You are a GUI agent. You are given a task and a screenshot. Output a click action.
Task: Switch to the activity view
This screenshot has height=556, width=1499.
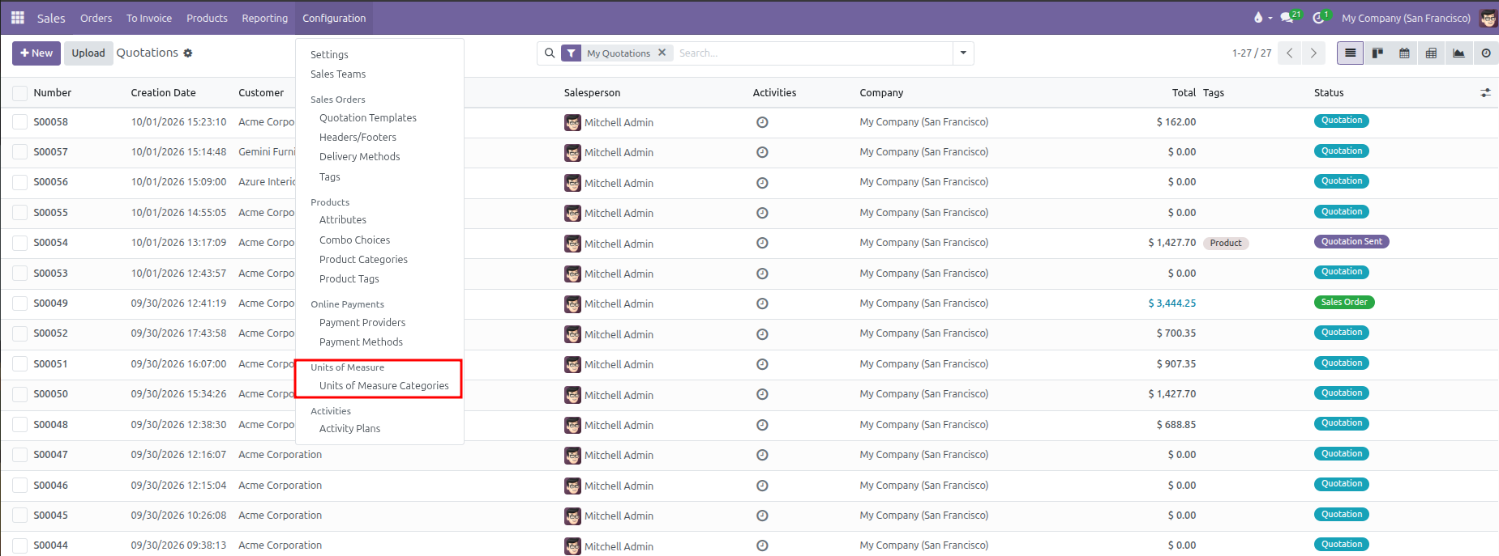1485,53
